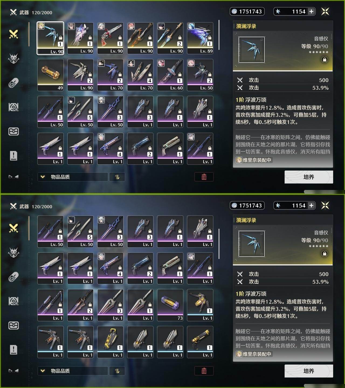345x388 pixels.
Task: Click the plus icon beside 1154 in top panel
Action: point(311,11)
